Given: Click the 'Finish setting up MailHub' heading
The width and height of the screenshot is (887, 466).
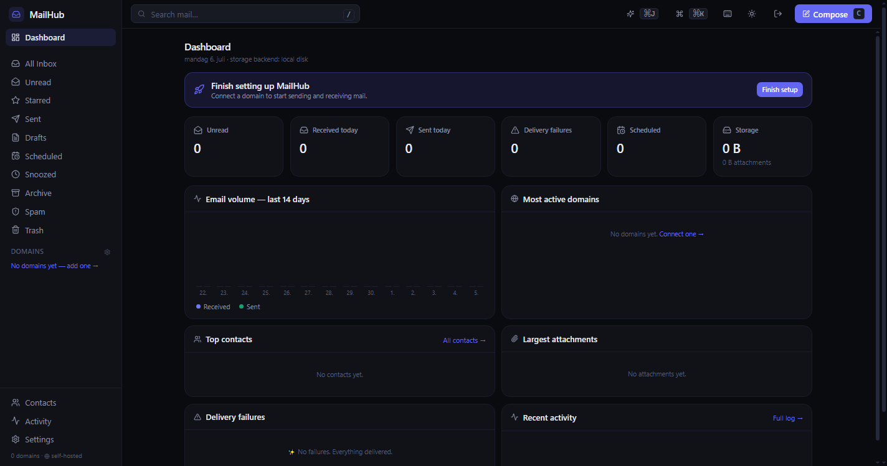Looking at the screenshot, I should click(260, 86).
